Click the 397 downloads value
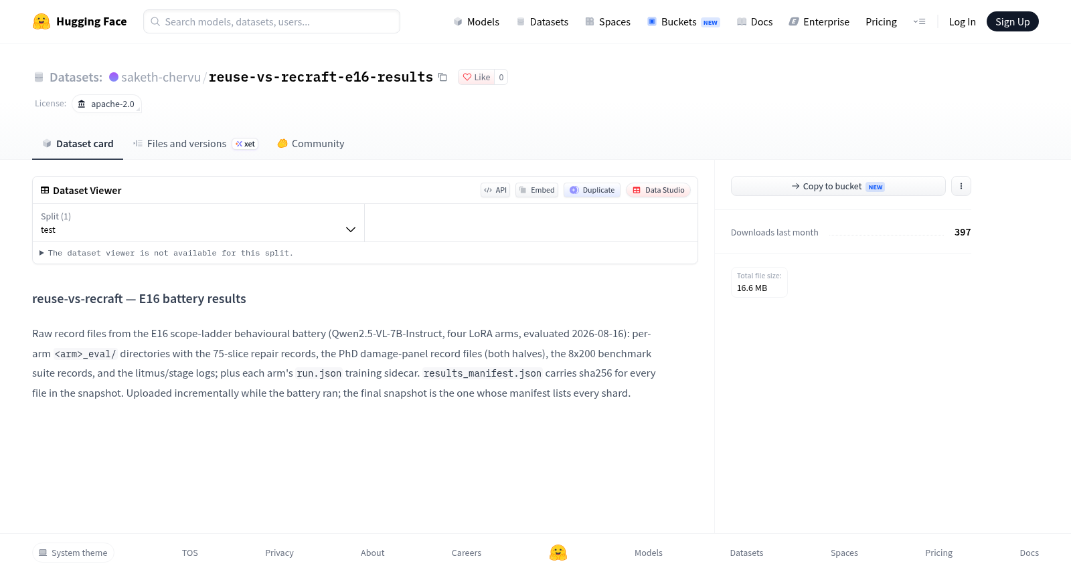Screen dimensions: 1071x576 pos(963,232)
